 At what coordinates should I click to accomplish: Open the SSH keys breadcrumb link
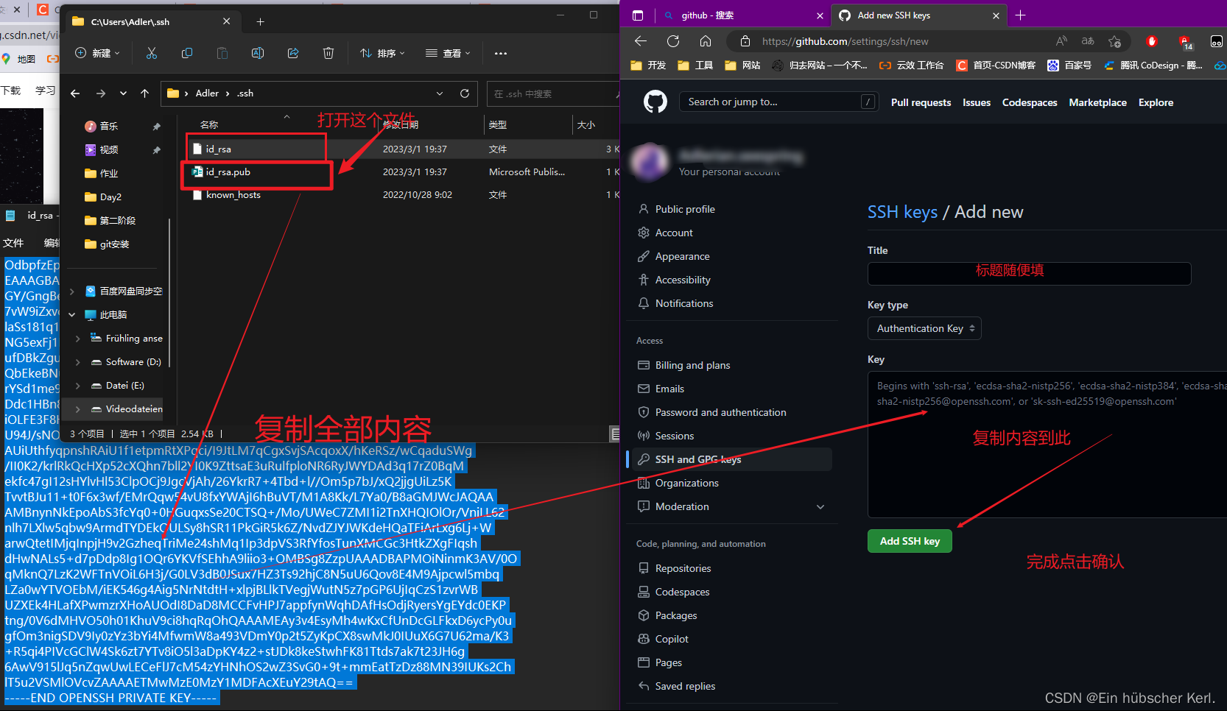[x=902, y=212]
